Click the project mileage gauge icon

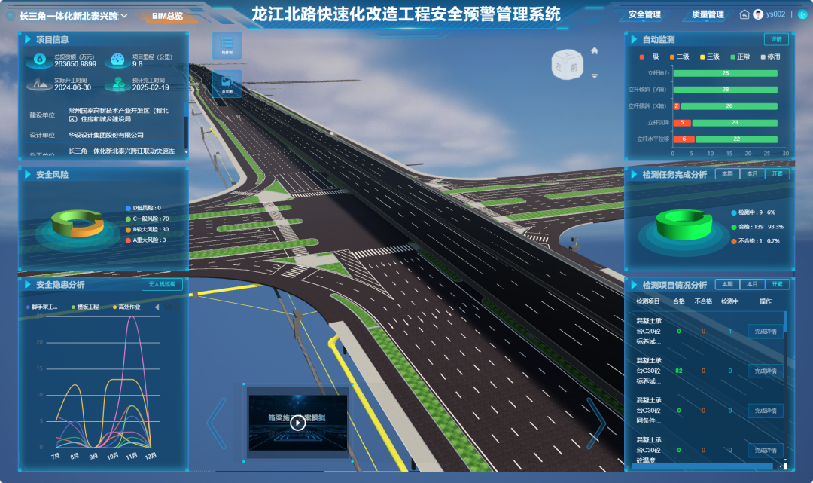117,60
